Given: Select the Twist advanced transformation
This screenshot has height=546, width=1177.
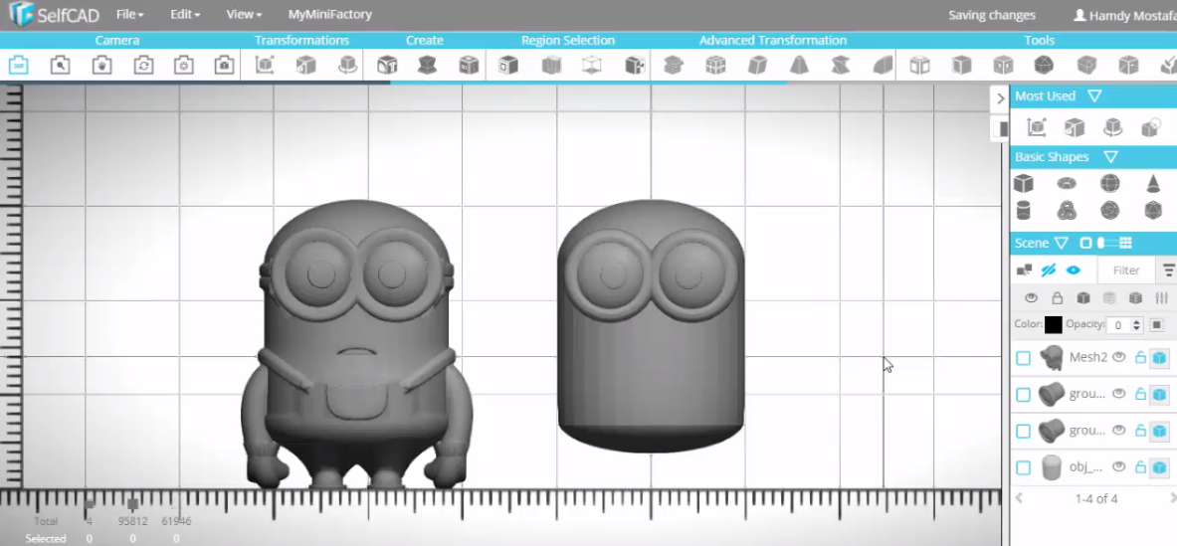Looking at the screenshot, I should (841, 66).
